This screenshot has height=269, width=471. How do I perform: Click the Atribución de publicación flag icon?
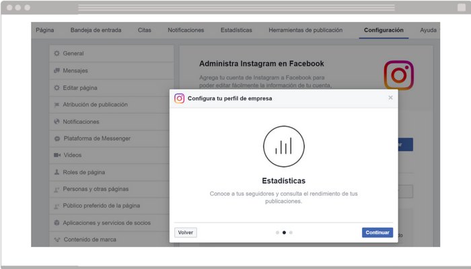(57, 105)
